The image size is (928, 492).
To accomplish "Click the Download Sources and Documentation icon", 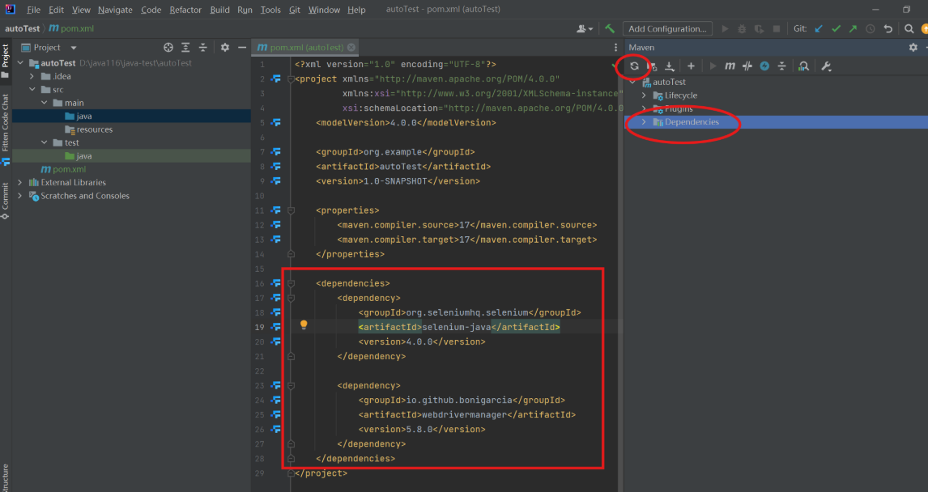I will pyautogui.click(x=670, y=66).
